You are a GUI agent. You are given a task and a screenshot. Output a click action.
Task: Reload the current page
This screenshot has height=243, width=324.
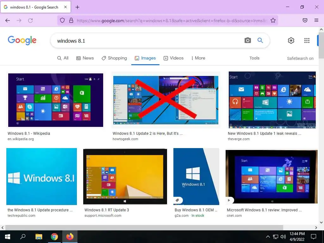(x=30, y=20)
